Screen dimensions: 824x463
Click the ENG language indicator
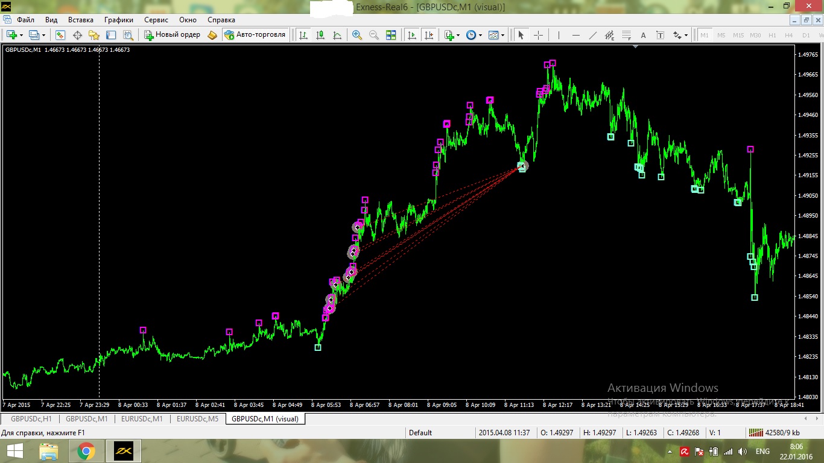point(762,452)
